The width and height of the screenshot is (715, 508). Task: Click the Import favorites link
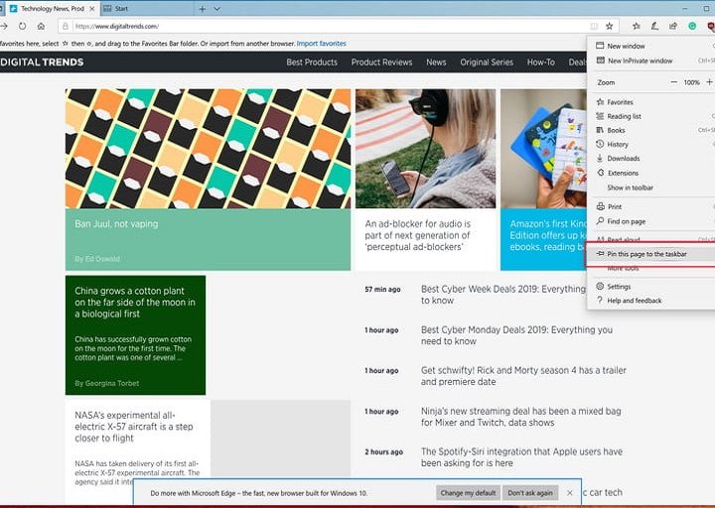[x=321, y=44]
